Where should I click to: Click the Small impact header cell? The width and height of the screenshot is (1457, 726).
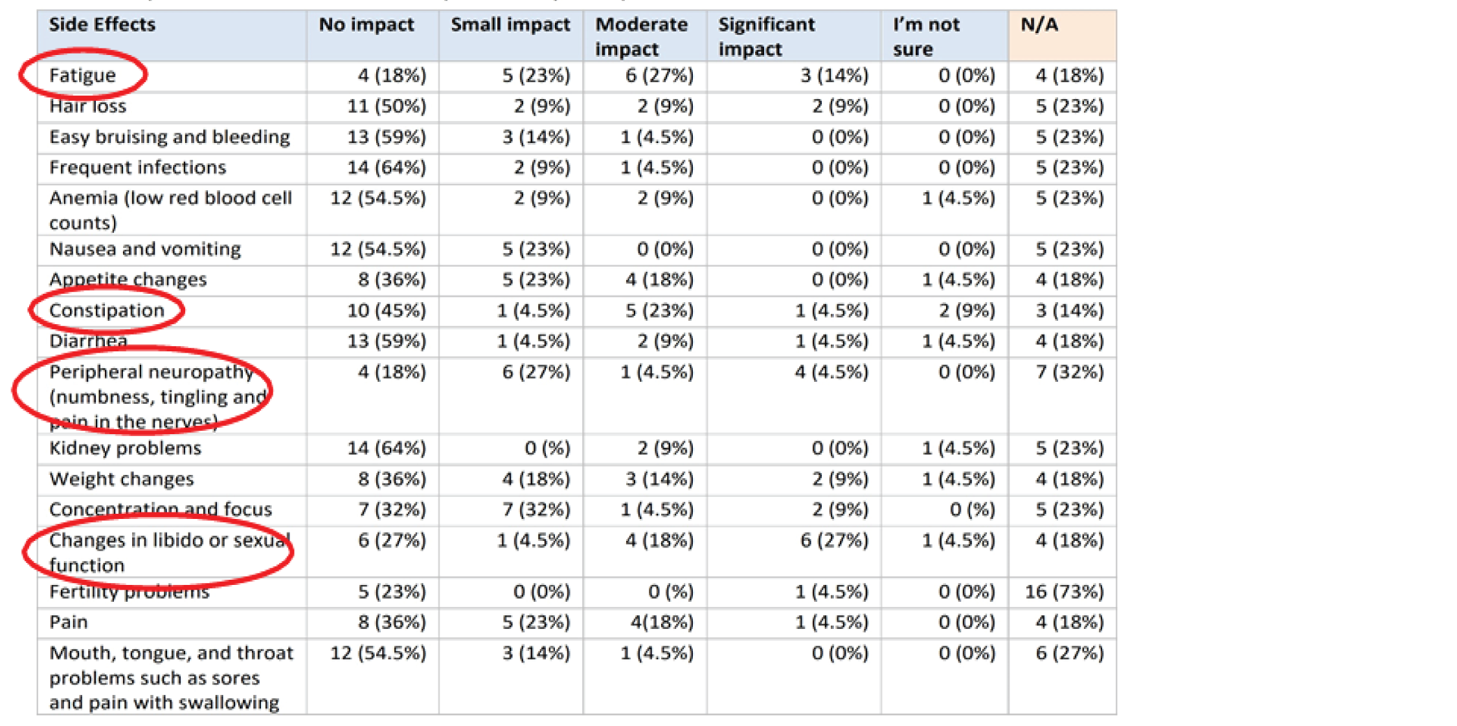click(510, 25)
